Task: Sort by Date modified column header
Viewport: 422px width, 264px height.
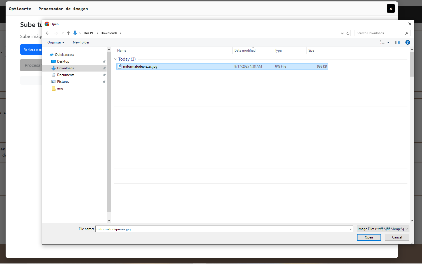Action: 245,50
